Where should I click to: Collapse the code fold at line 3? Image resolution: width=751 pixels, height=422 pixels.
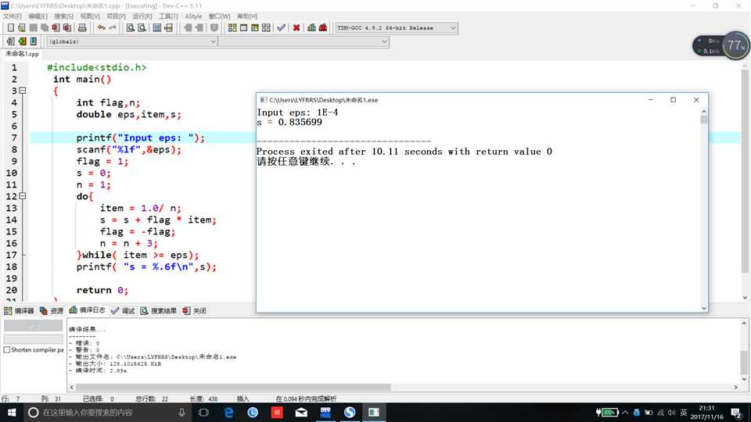pos(23,91)
